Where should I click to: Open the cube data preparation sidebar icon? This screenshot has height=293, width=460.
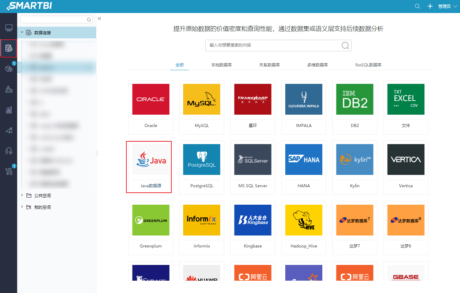tap(9, 68)
